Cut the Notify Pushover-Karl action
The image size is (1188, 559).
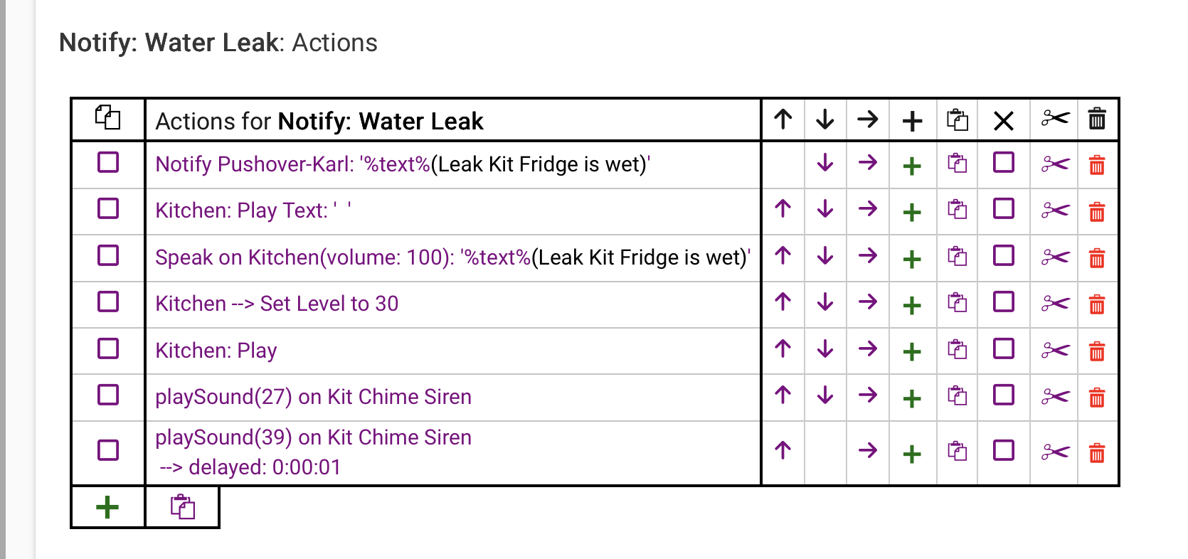1056,165
